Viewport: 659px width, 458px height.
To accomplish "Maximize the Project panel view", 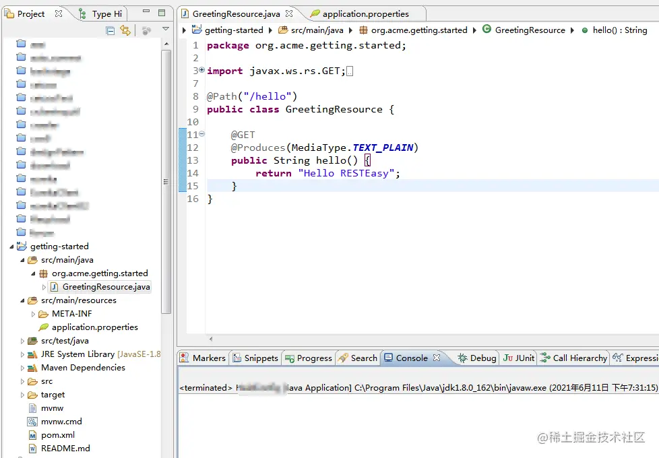I will pos(162,13).
